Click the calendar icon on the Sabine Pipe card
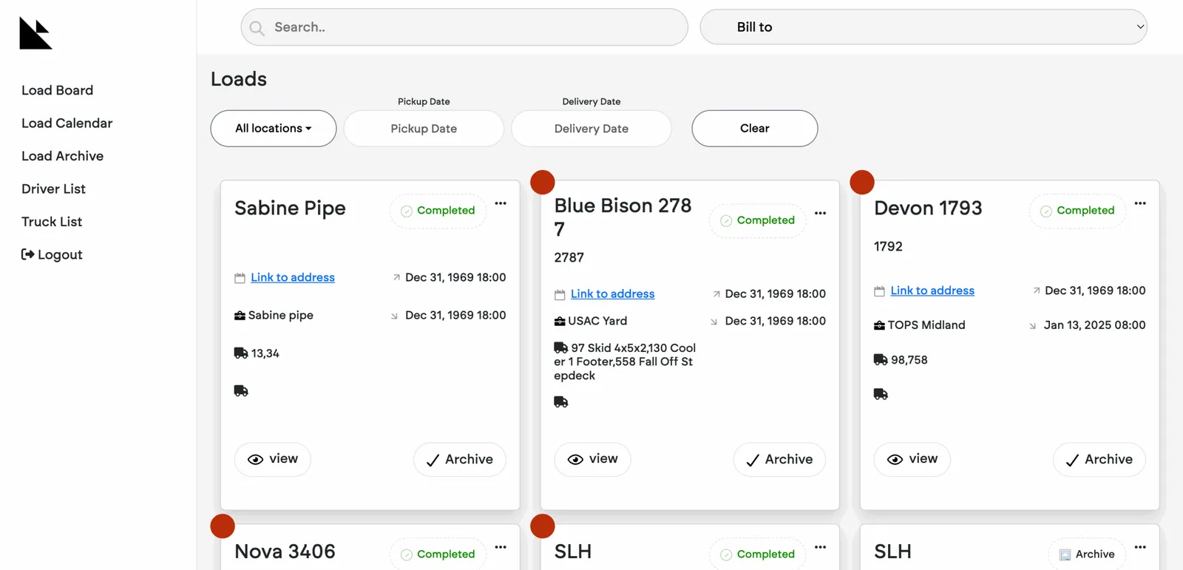 [240, 278]
